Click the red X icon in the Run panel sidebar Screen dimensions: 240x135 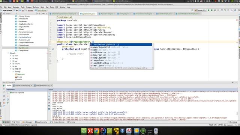coord(4,103)
